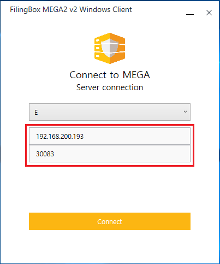Click the letter E in the drive combo box

click(x=36, y=113)
